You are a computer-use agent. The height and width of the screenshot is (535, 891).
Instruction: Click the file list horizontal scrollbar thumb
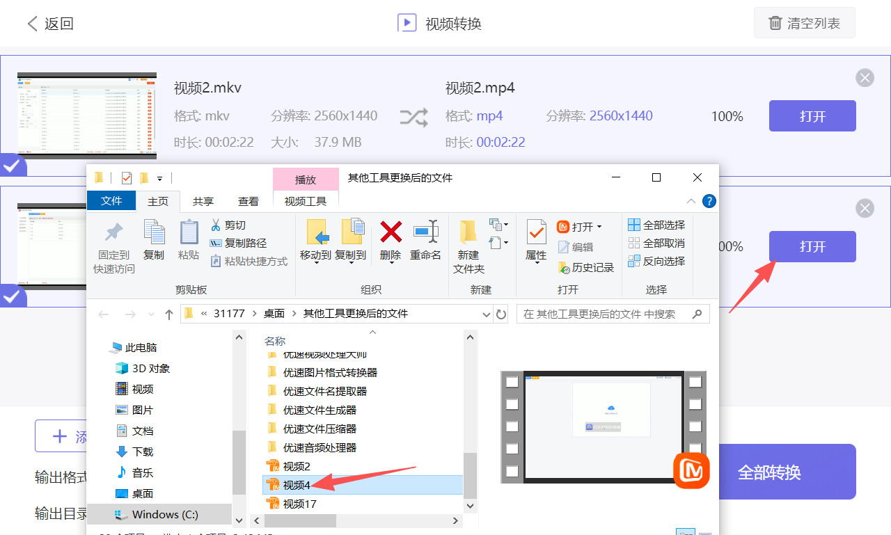[300, 520]
